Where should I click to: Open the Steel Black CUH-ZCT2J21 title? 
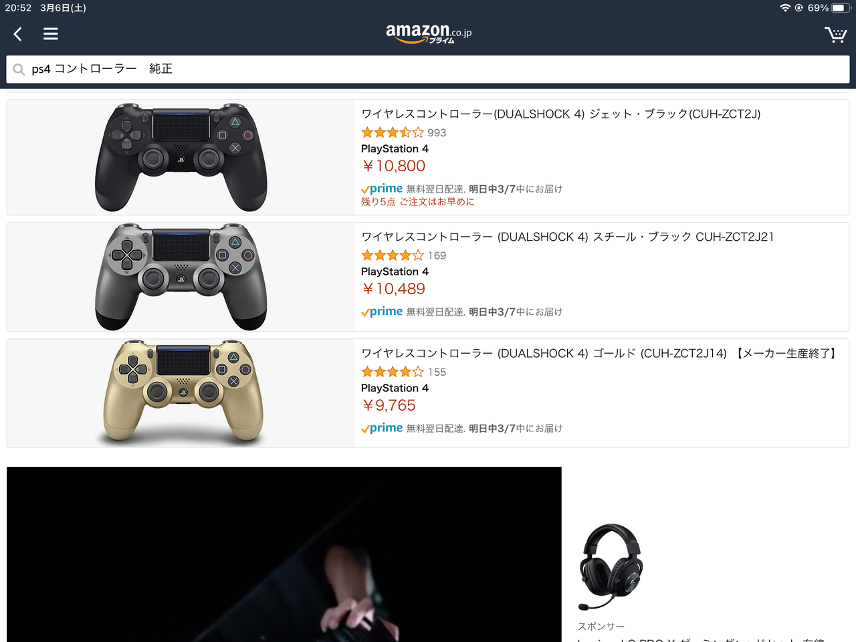(x=567, y=237)
